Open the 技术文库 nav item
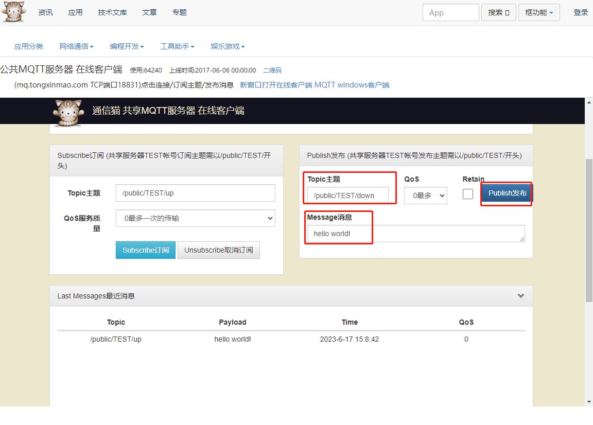 pyautogui.click(x=112, y=12)
